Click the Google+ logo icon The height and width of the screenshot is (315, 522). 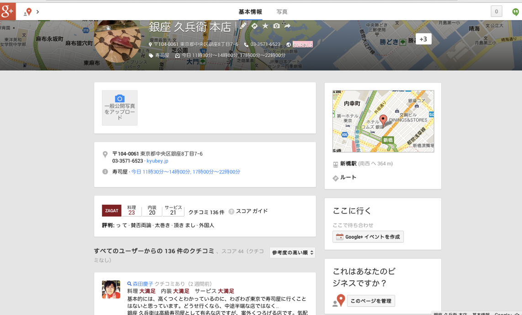pyautogui.click(x=8, y=11)
